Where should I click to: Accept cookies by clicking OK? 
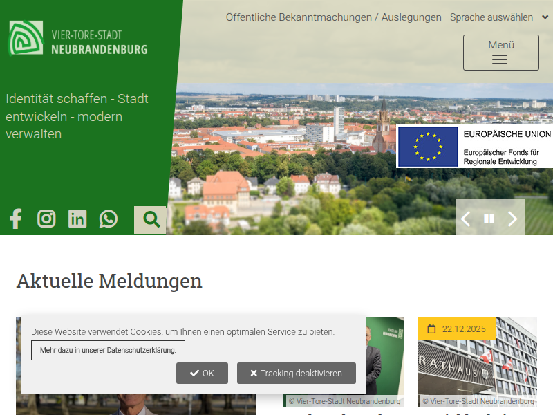(202, 373)
